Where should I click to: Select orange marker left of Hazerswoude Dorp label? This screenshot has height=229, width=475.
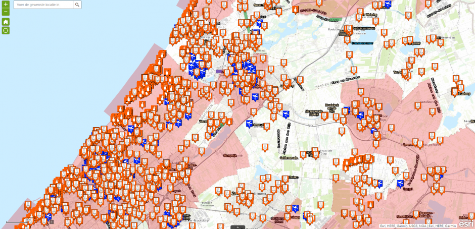(303, 155)
